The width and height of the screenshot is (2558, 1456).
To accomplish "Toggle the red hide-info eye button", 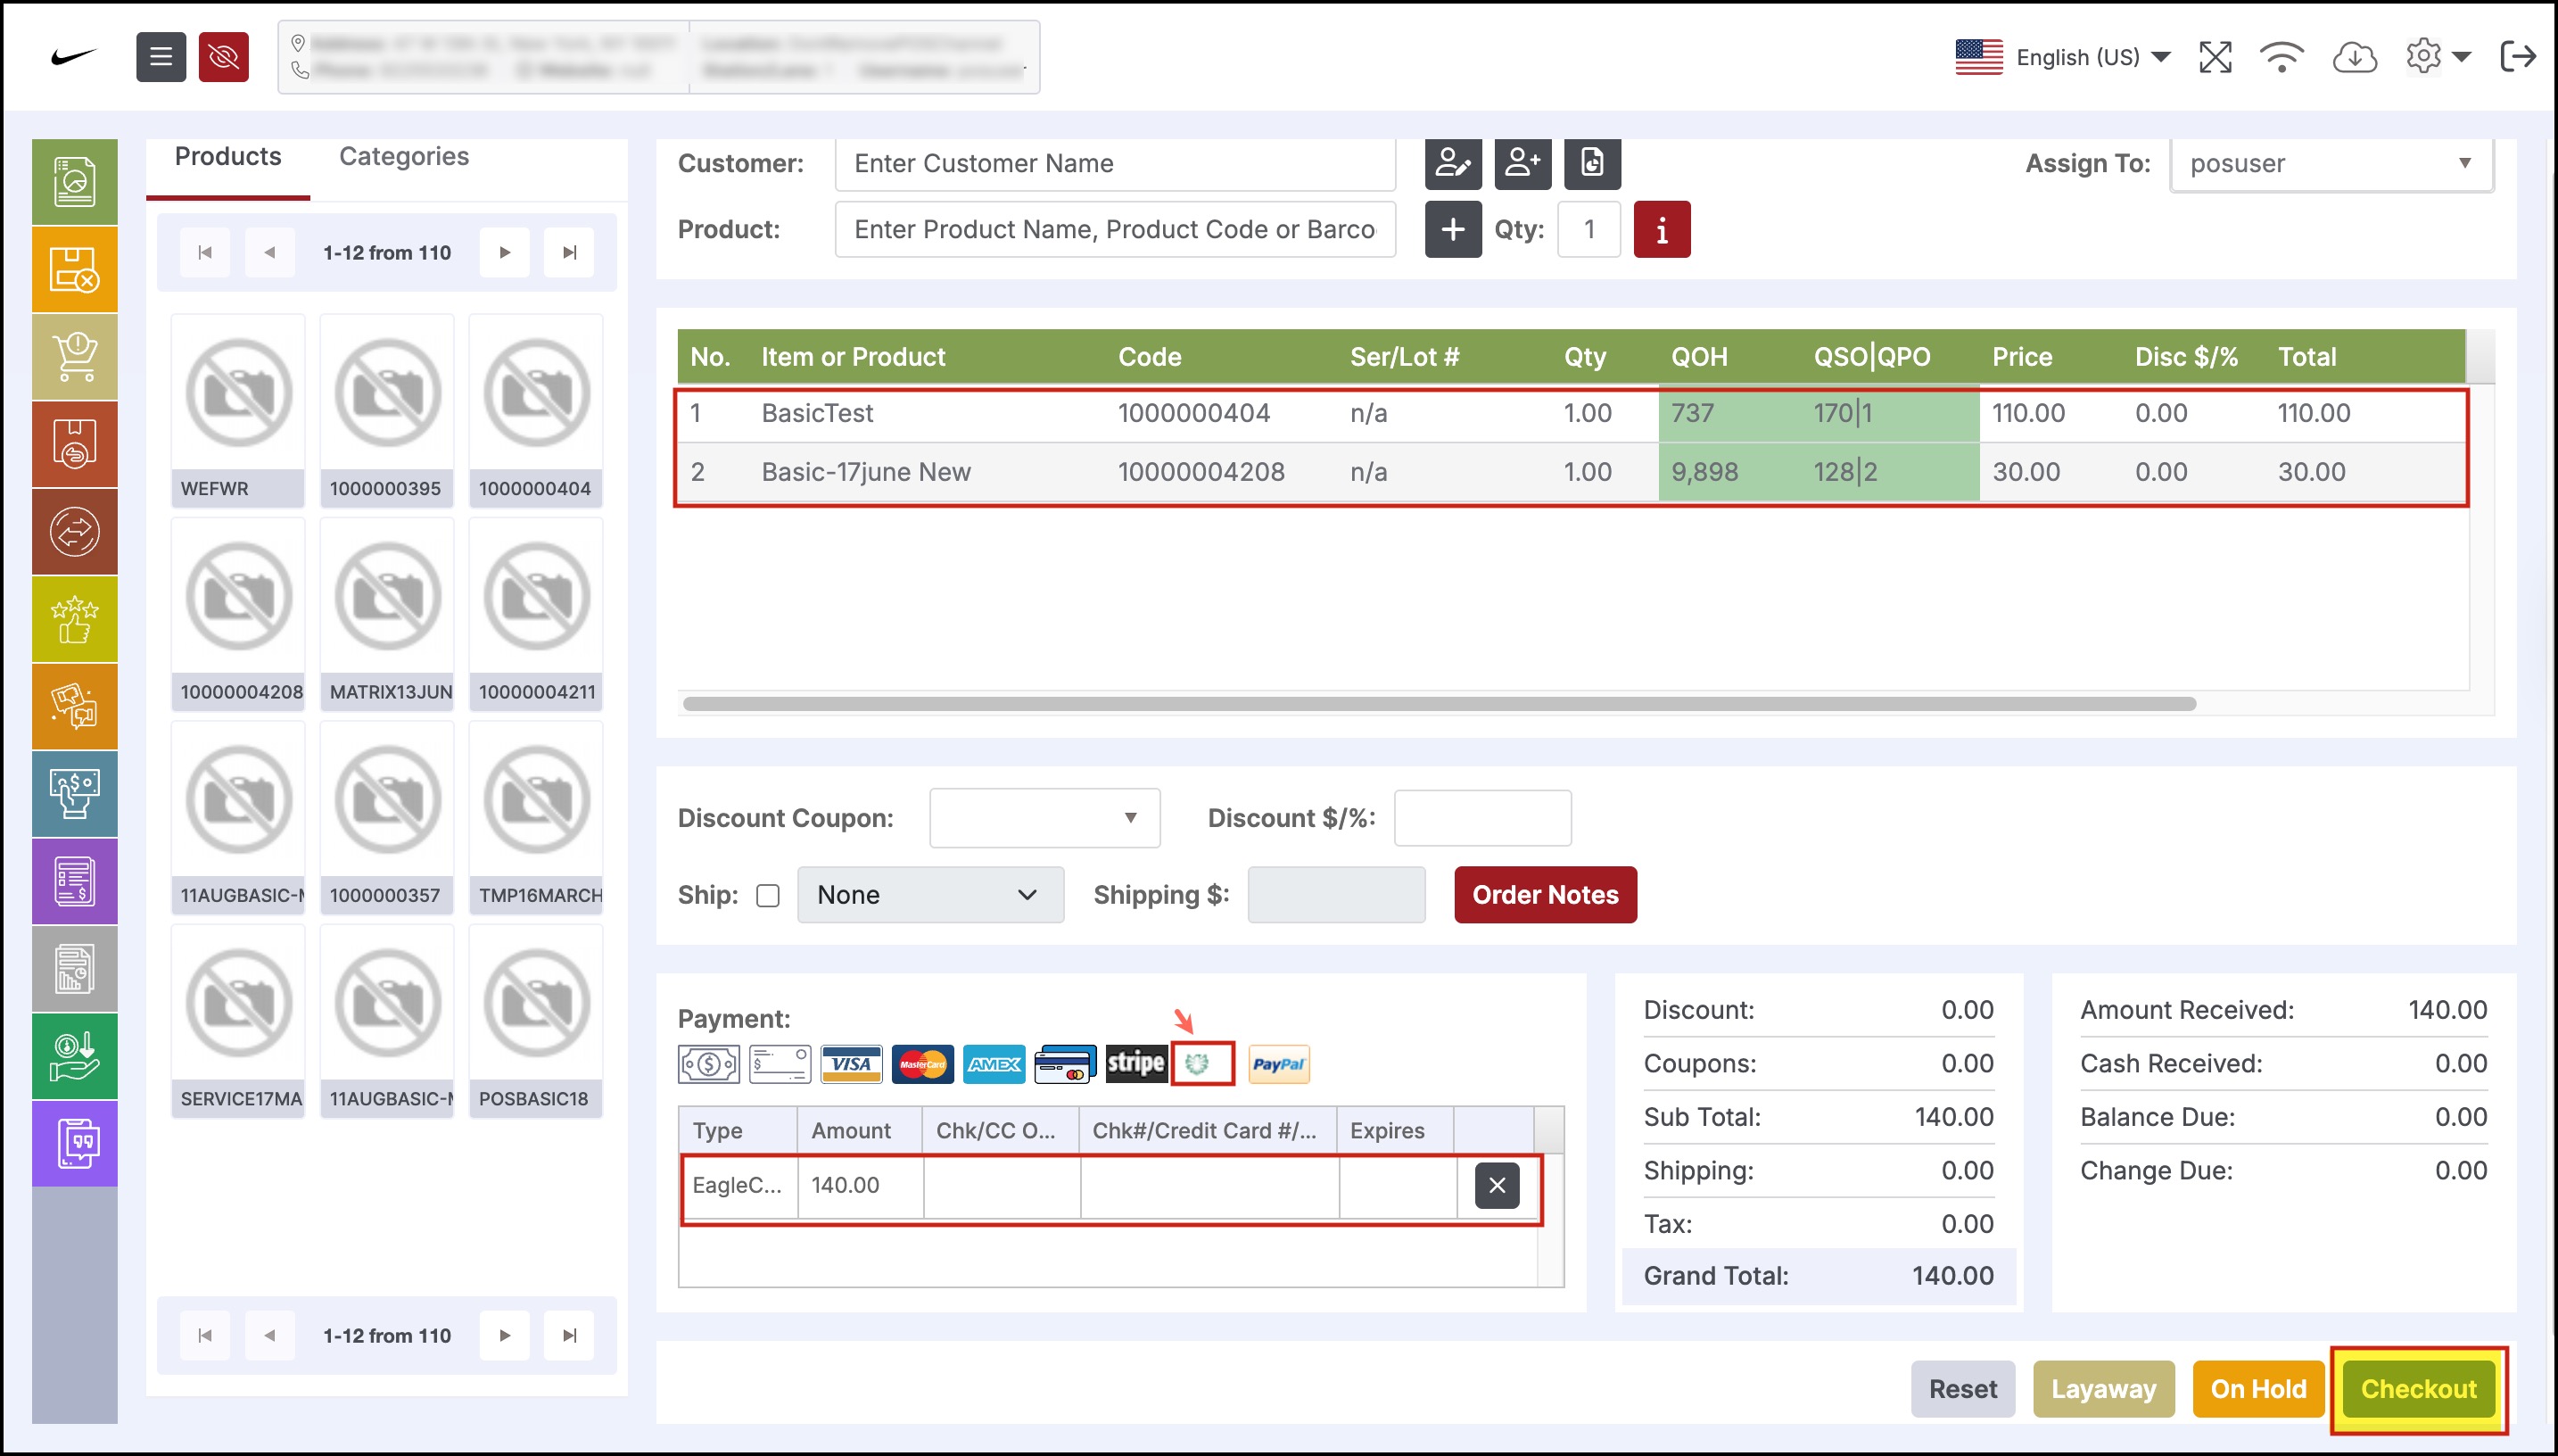I will tap(223, 57).
